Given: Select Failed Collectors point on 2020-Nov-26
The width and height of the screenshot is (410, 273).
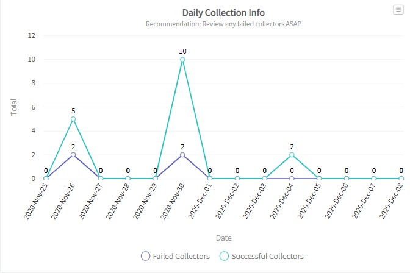Looking at the screenshot, I should pos(73,155).
